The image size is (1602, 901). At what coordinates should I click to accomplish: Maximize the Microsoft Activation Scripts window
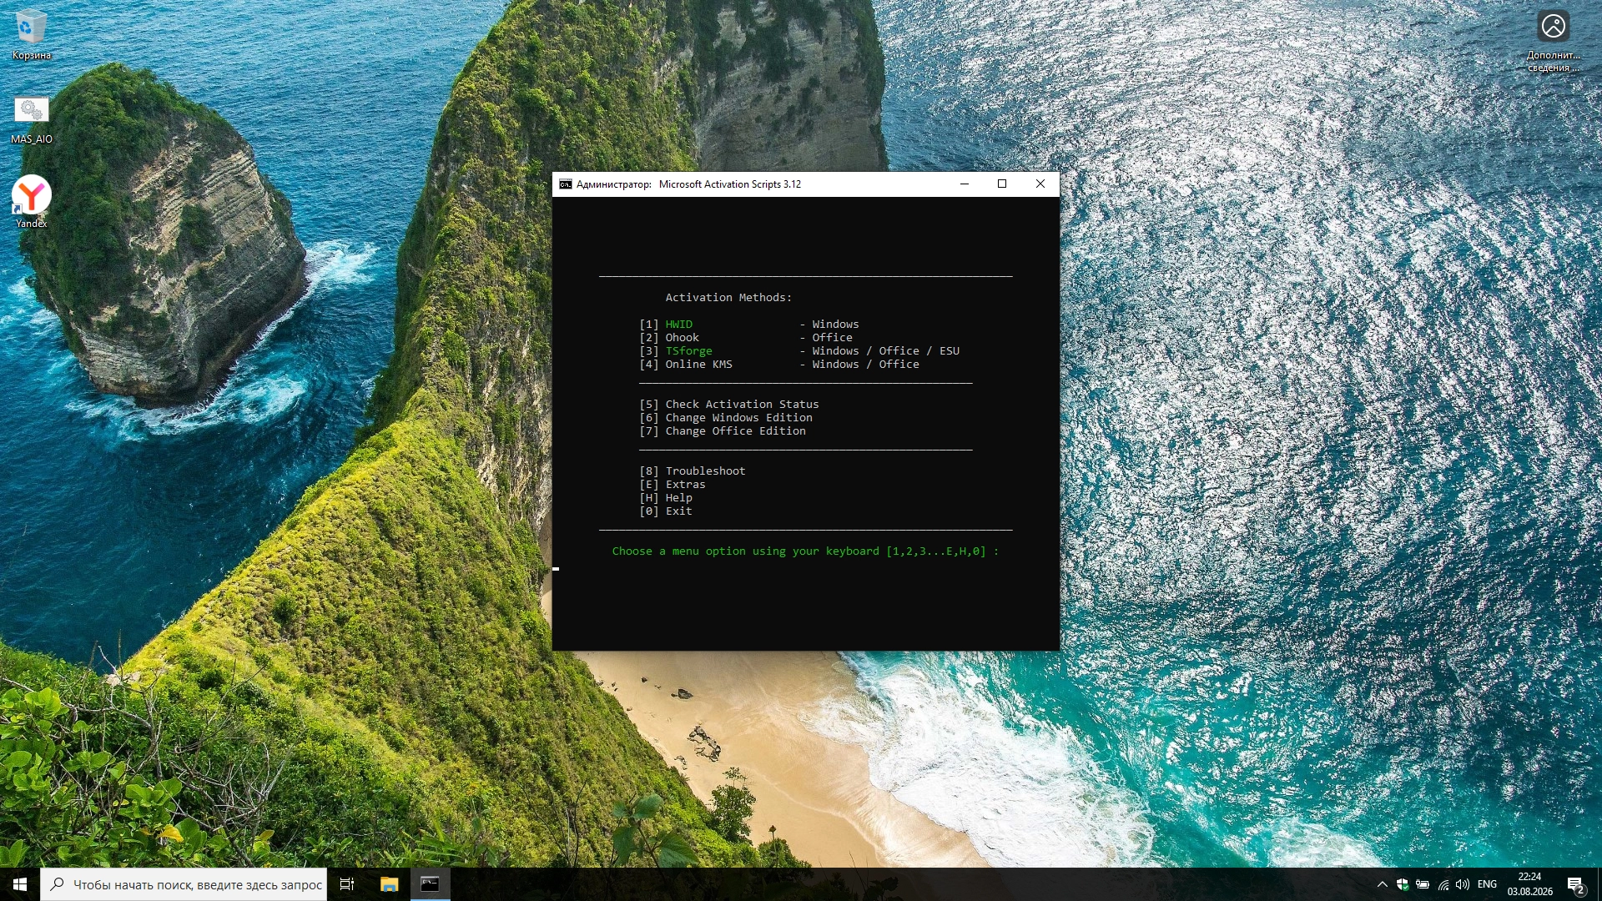[x=1002, y=184]
